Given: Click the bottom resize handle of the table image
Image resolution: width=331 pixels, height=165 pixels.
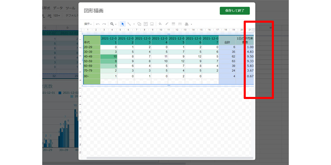Looking at the screenshot, I should 169,85.
